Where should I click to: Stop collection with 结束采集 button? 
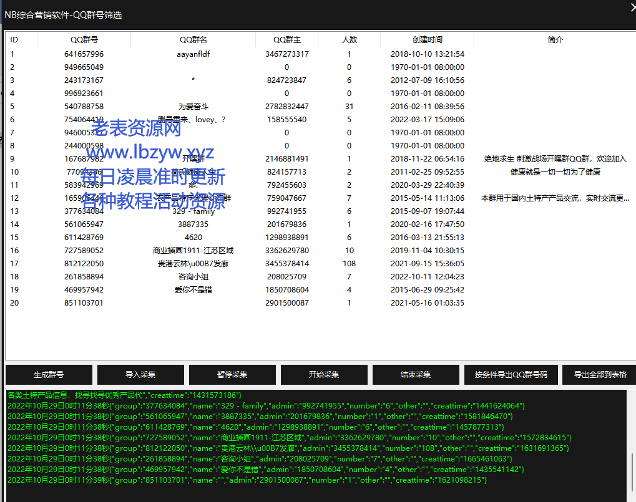[x=415, y=375]
